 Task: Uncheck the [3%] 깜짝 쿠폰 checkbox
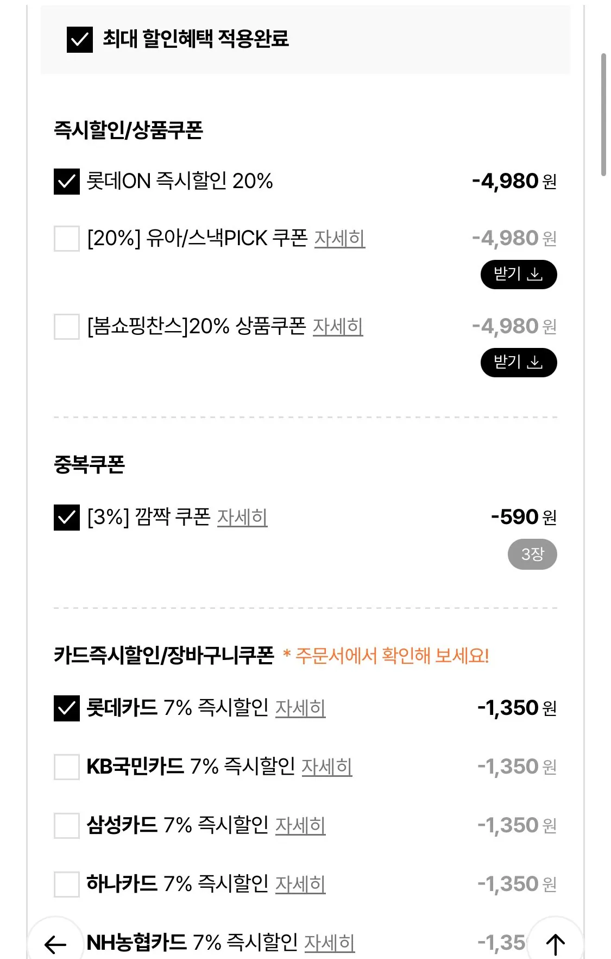click(67, 517)
